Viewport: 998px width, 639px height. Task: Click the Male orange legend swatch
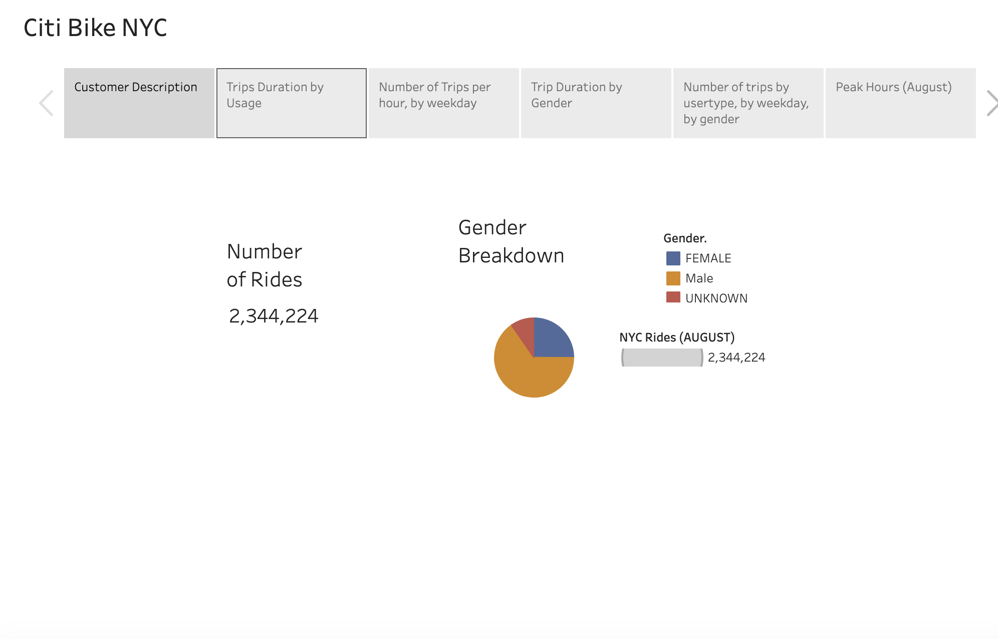672,278
